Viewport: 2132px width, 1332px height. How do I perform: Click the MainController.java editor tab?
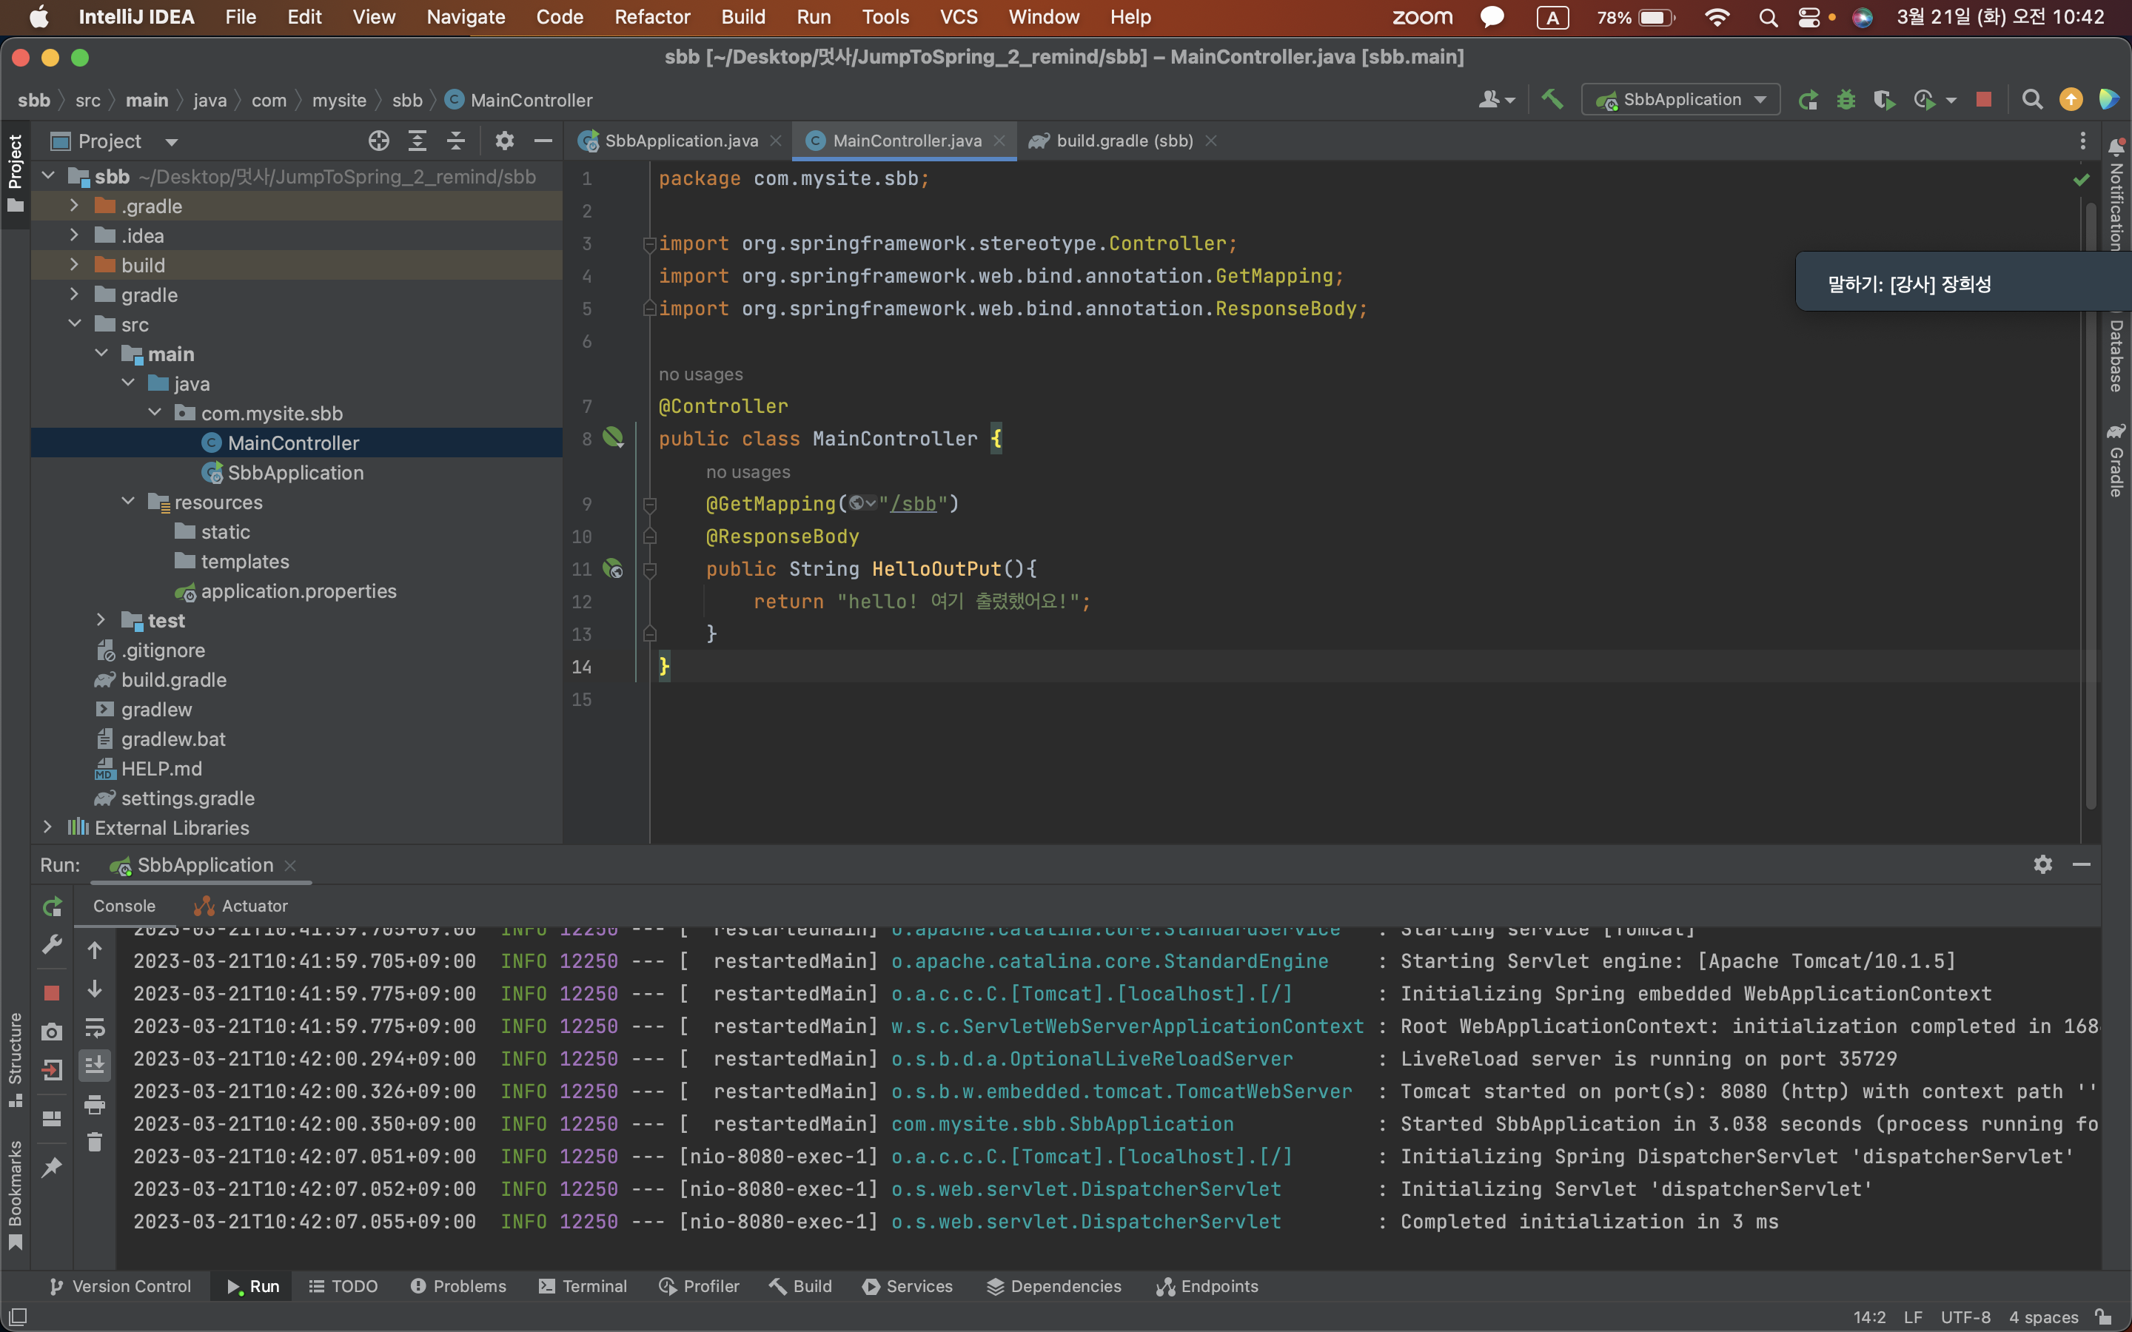click(x=908, y=140)
